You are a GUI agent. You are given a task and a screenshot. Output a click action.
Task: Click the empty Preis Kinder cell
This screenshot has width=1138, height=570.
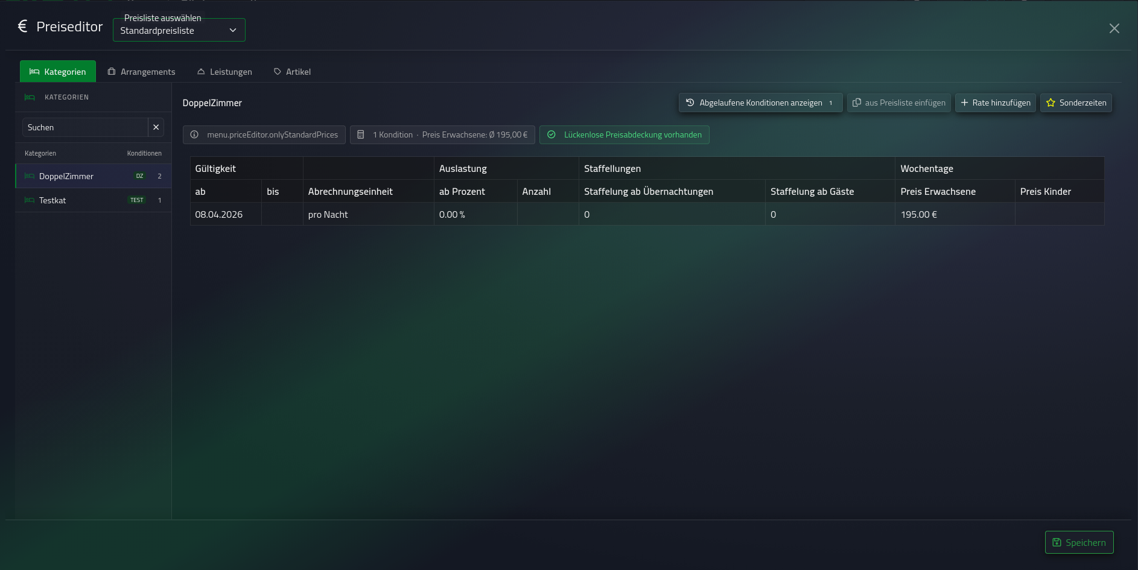[x=1060, y=214]
